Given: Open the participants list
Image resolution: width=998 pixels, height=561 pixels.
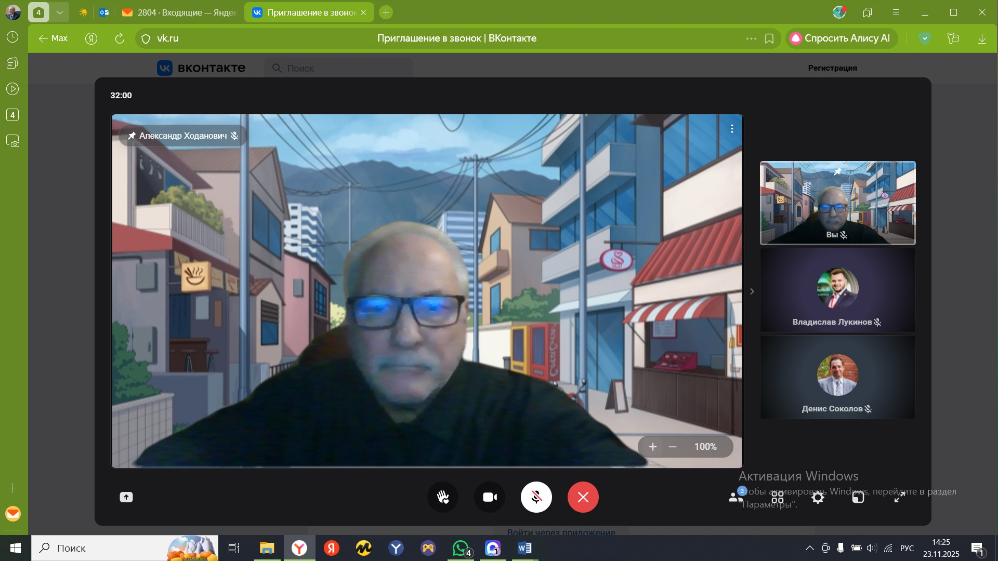Looking at the screenshot, I should point(736,497).
